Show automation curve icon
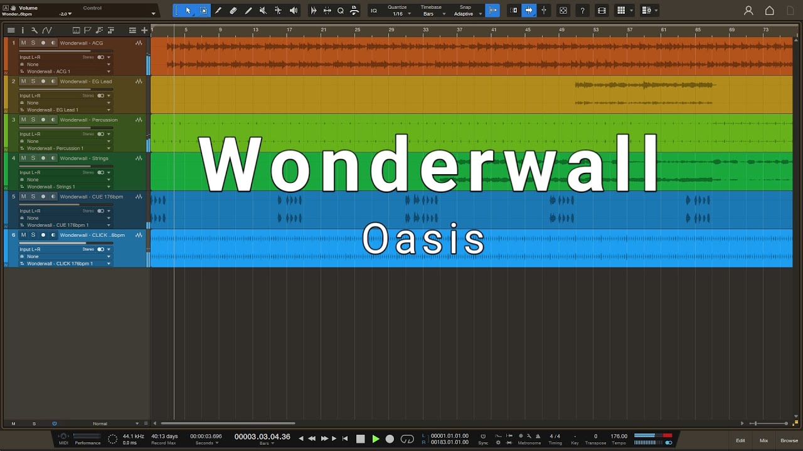Screen dimensions: 803x451 tap(46, 30)
